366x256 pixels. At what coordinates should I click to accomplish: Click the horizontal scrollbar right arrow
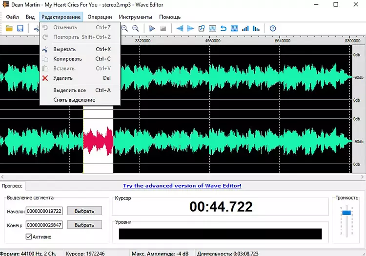tap(363, 177)
